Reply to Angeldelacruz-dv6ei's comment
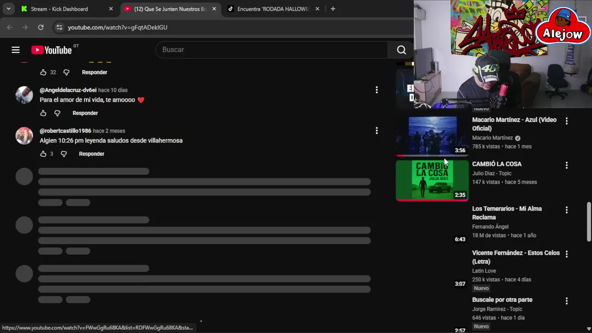Viewport: 592px width, 333px height. pyautogui.click(x=85, y=113)
